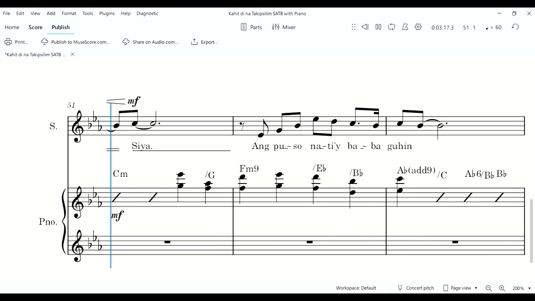Open the 200% zoom level dropdown

click(x=522, y=288)
